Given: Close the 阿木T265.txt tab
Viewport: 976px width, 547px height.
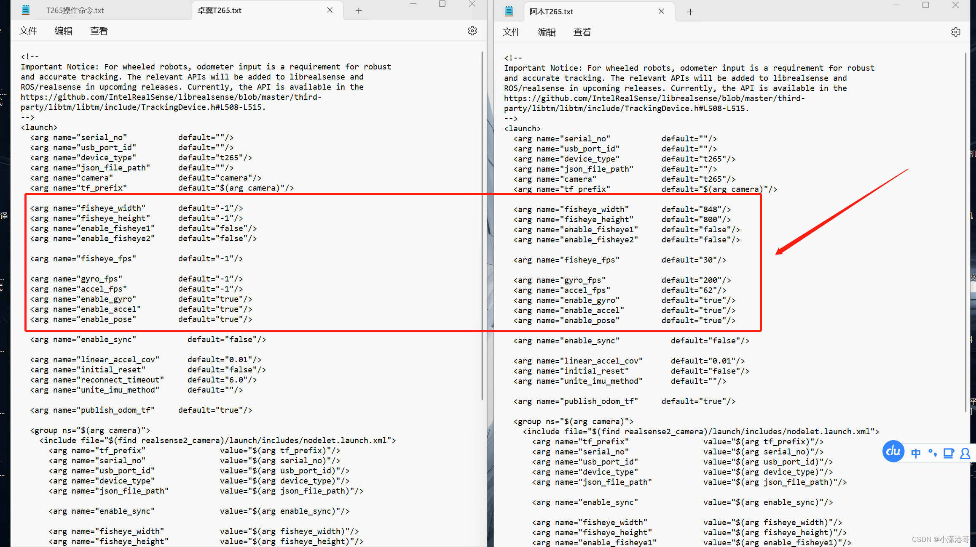Looking at the screenshot, I should [x=661, y=11].
